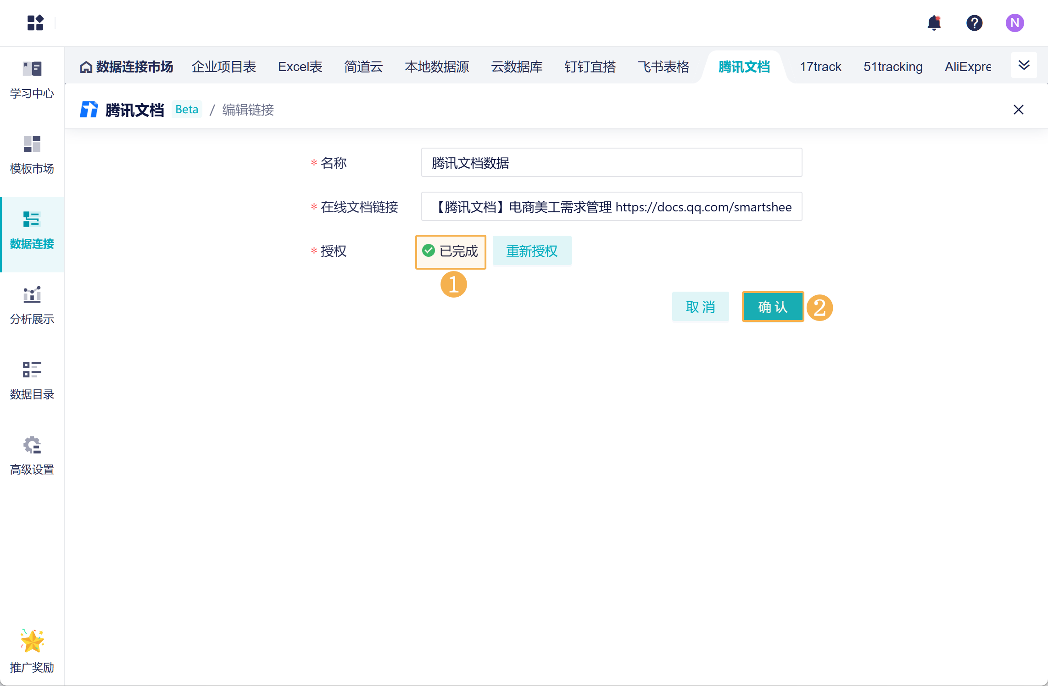Screen dimensions: 1048x686
Task: Open the app grid menu icon
Action: coord(35,22)
